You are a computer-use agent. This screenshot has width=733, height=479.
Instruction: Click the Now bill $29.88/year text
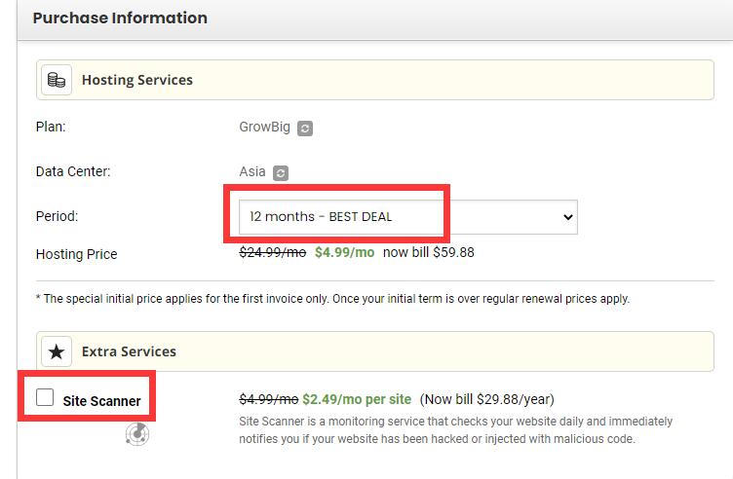tap(486, 398)
